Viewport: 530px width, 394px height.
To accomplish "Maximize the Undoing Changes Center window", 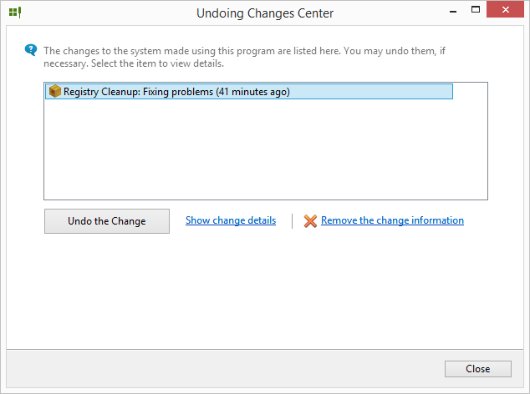I will pyautogui.click(x=475, y=11).
